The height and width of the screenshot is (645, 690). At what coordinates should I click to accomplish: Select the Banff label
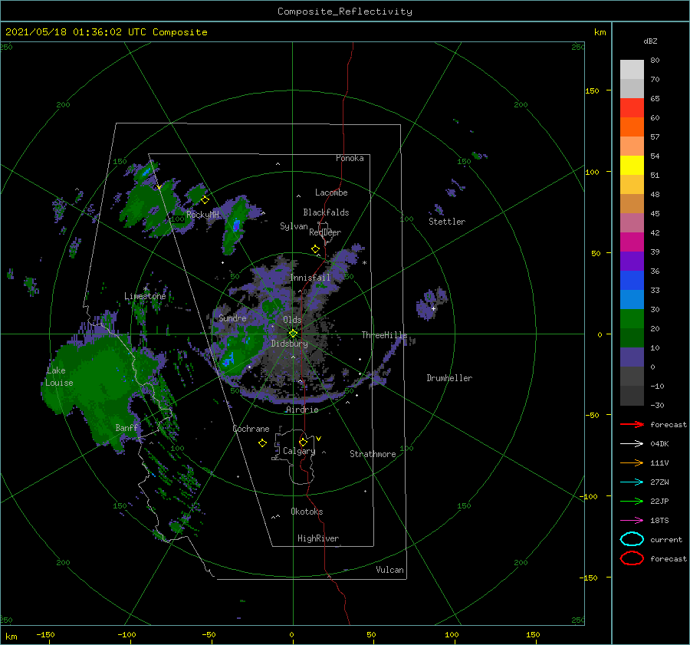click(x=127, y=427)
